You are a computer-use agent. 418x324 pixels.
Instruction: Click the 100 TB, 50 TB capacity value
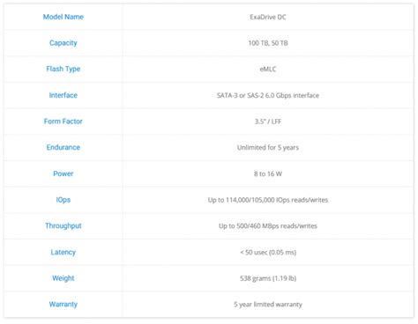click(268, 43)
